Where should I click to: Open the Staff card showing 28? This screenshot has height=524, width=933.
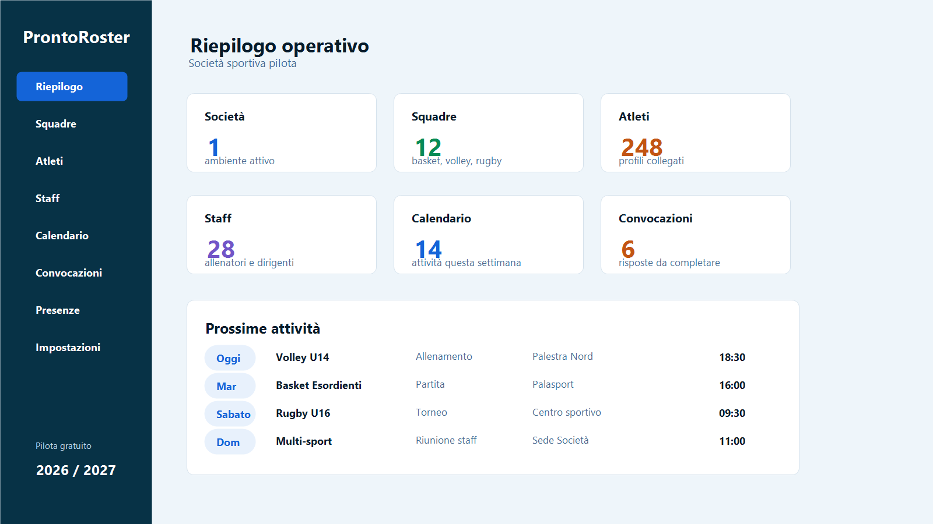pos(282,235)
